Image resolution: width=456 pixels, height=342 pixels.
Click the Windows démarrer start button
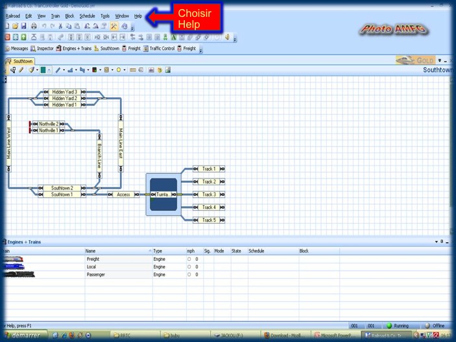[x=25, y=336]
